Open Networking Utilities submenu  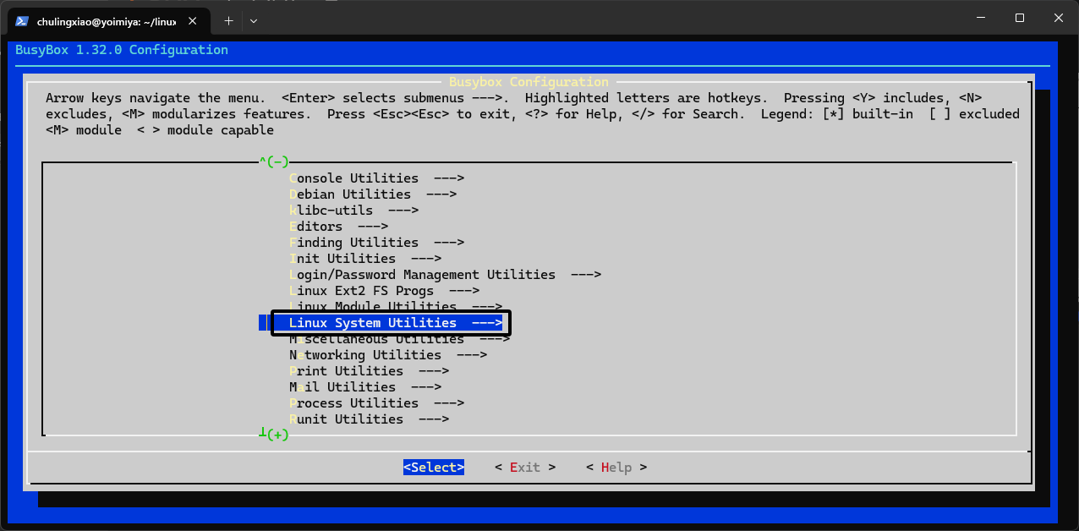388,355
